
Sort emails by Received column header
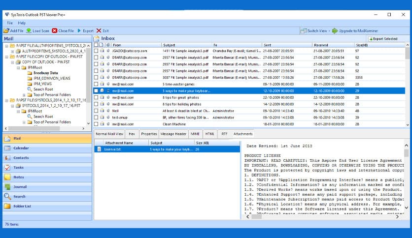coord(333,45)
